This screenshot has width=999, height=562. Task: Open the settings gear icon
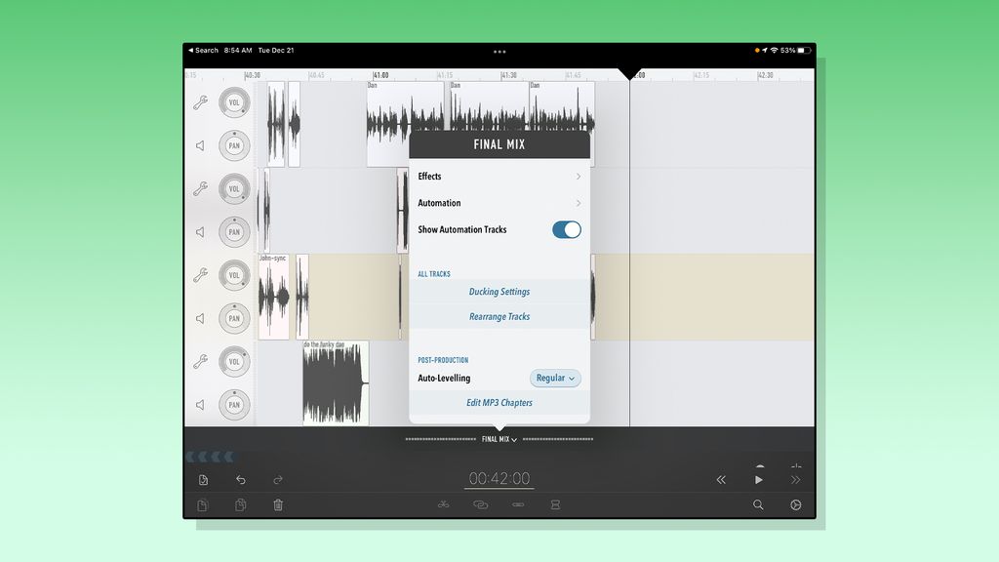(796, 504)
